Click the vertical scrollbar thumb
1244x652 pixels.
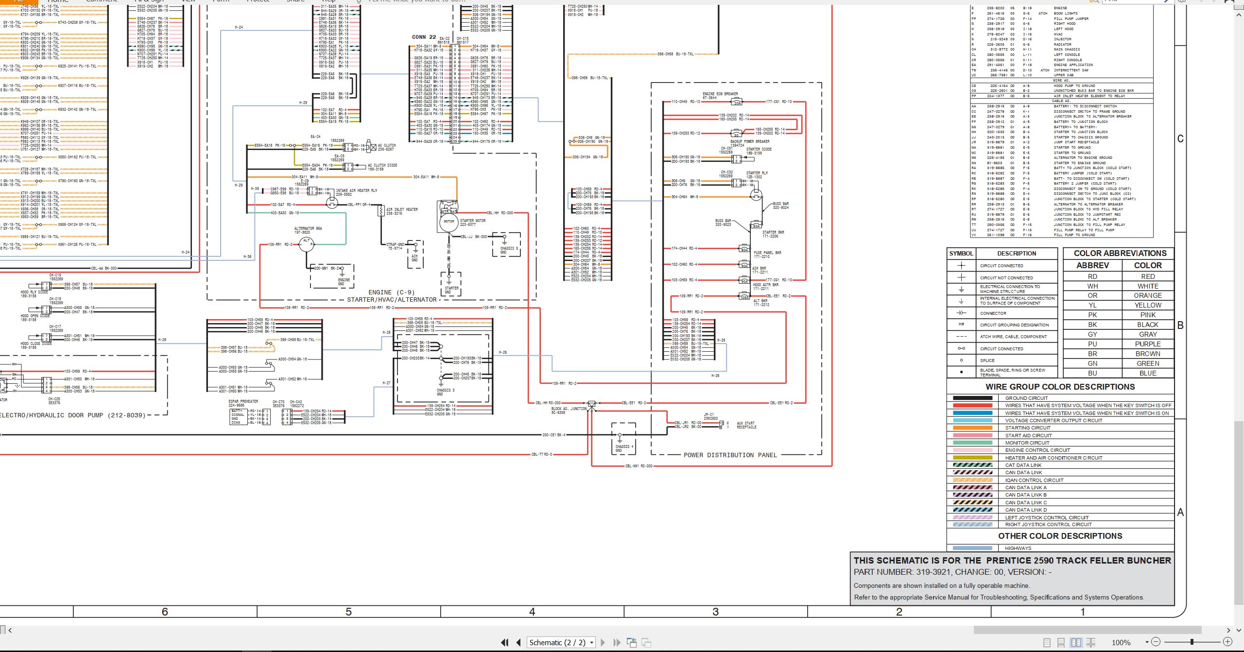click(x=1238, y=514)
